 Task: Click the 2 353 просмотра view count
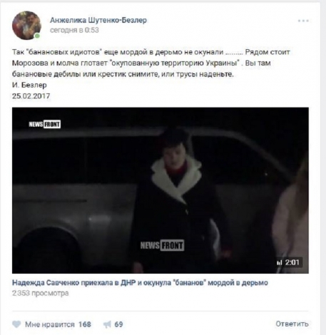(x=41, y=293)
